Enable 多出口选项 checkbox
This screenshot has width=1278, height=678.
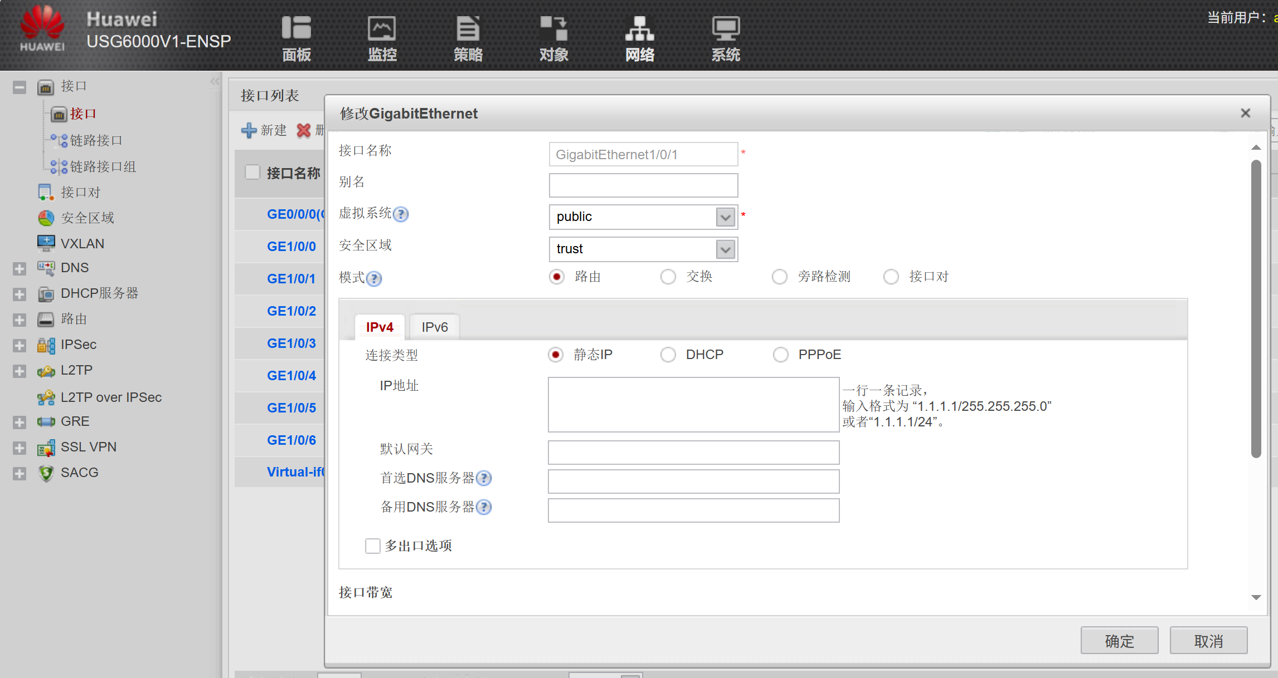[x=372, y=546]
